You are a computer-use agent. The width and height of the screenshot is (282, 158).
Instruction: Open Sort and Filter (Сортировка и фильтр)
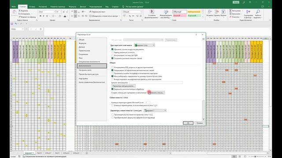tap(249, 14)
